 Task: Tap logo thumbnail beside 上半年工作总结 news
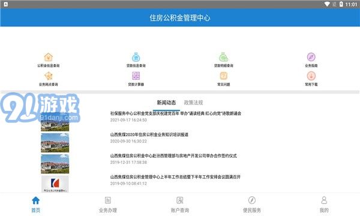[55, 184]
